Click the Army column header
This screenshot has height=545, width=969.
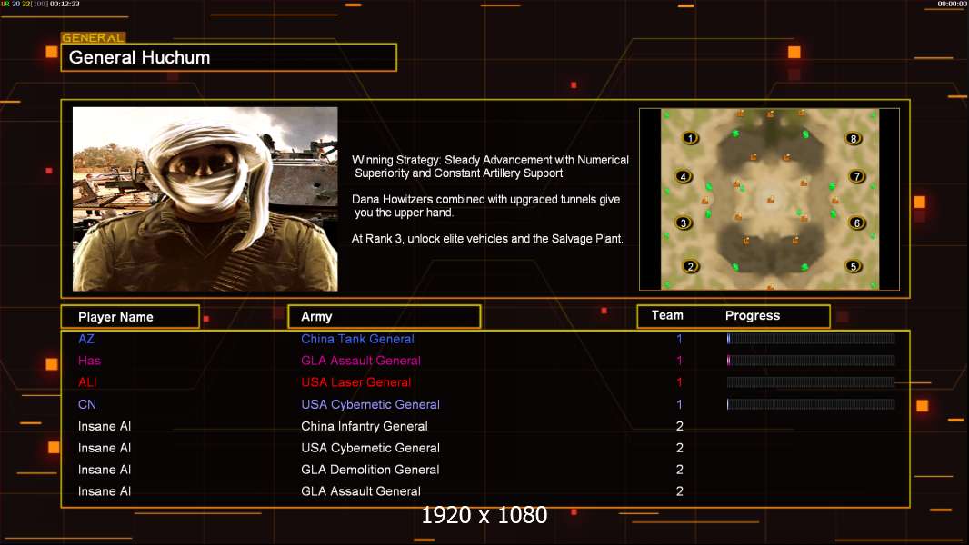pyautogui.click(x=385, y=317)
